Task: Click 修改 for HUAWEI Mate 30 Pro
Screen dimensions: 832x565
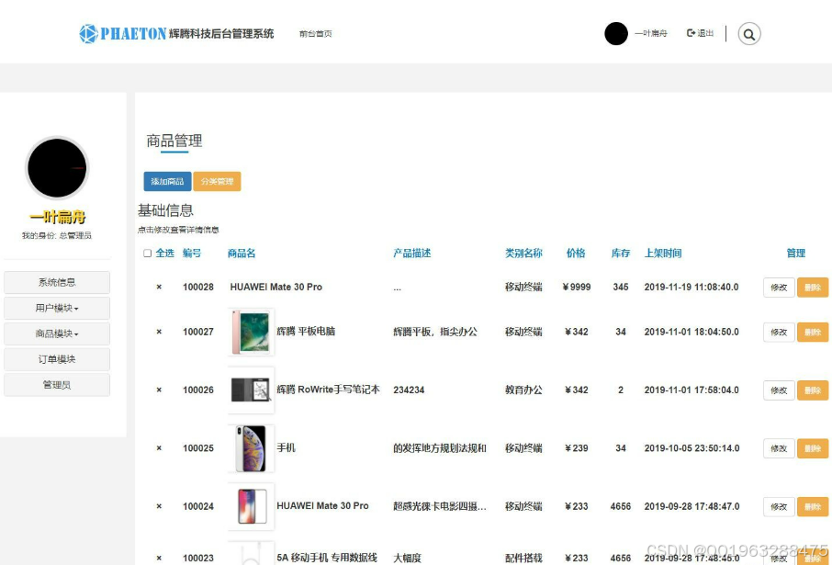Action: pyautogui.click(x=778, y=287)
